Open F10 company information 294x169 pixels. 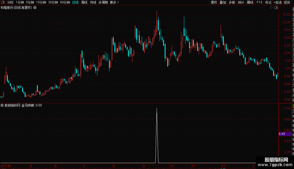(x=259, y=2)
